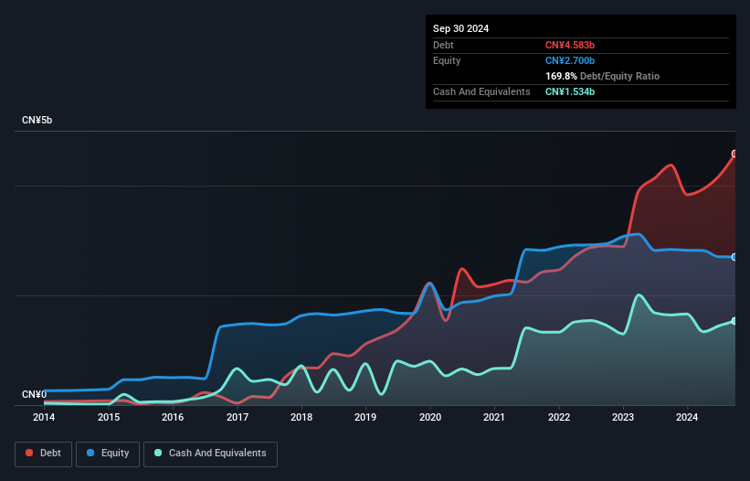Click the 2024 x-axis label
This screenshot has width=750, height=481.
(687, 417)
